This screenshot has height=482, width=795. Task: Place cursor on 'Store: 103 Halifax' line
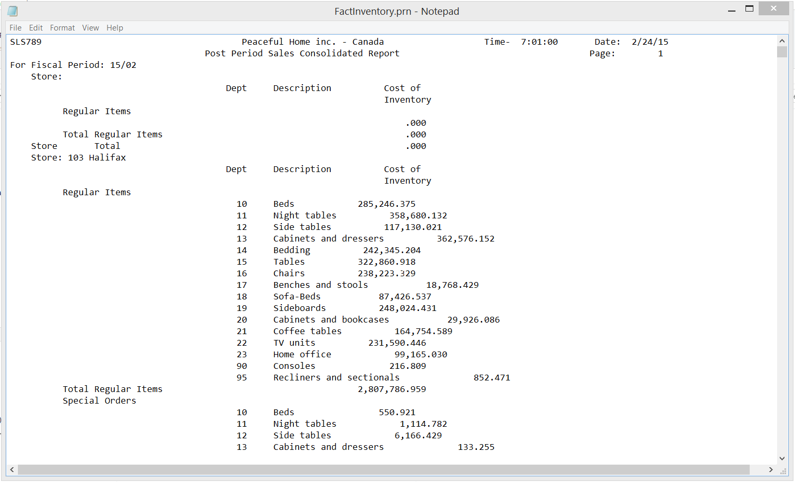(x=78, y=158)
